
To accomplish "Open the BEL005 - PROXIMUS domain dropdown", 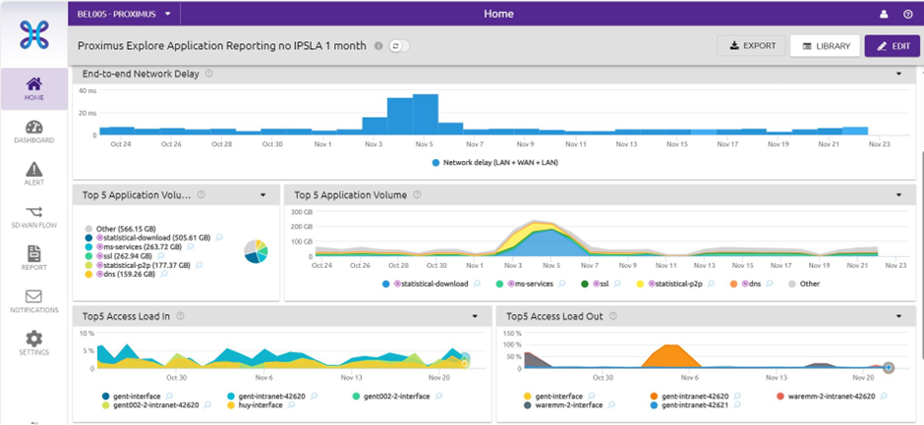I will (124, 14).
